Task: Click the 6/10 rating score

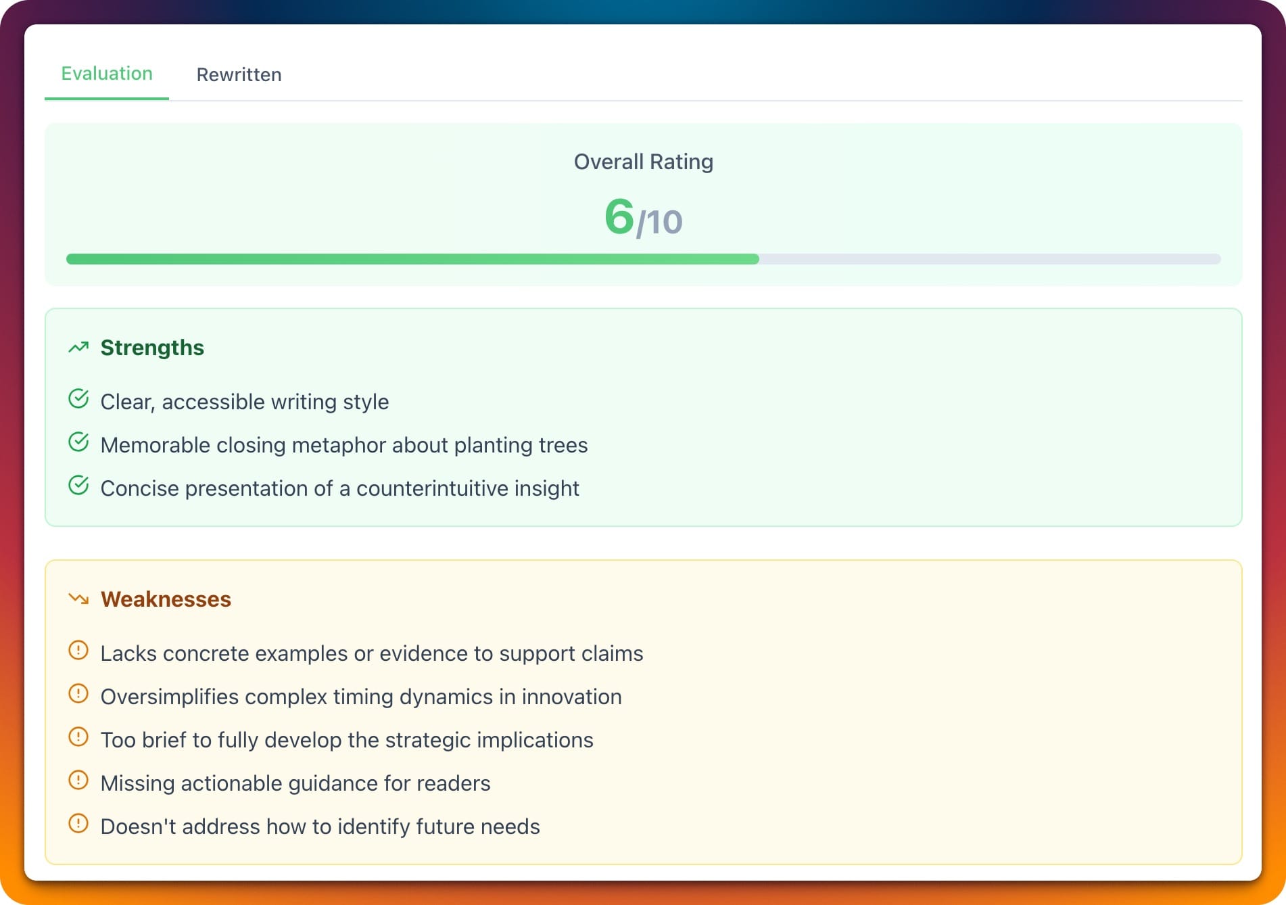Action: tap(643, 218)
